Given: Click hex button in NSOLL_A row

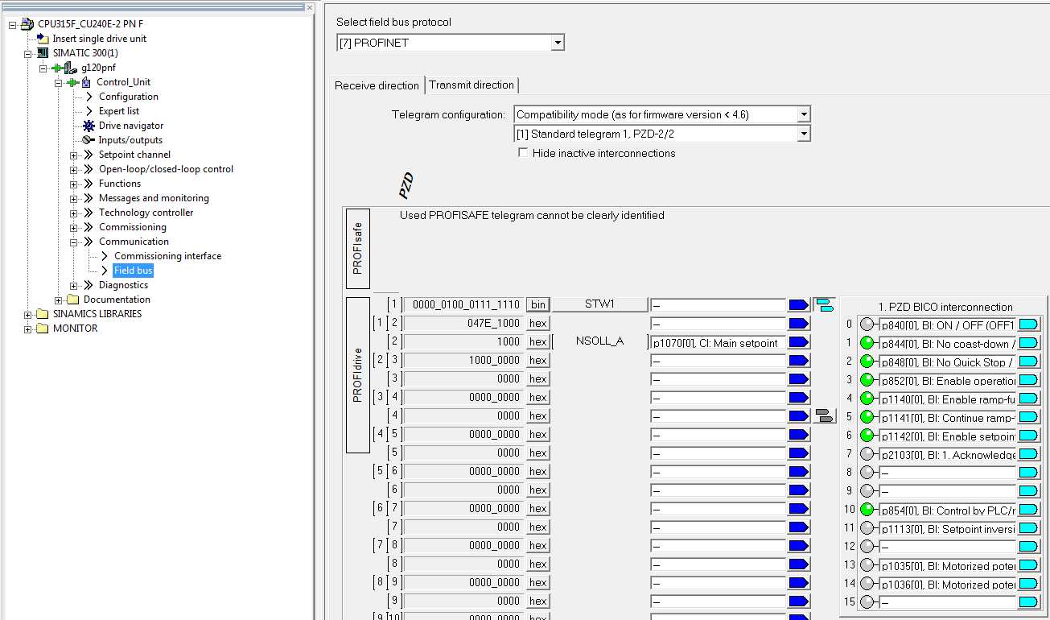Looking at the screenshot, I should (538, 342).
